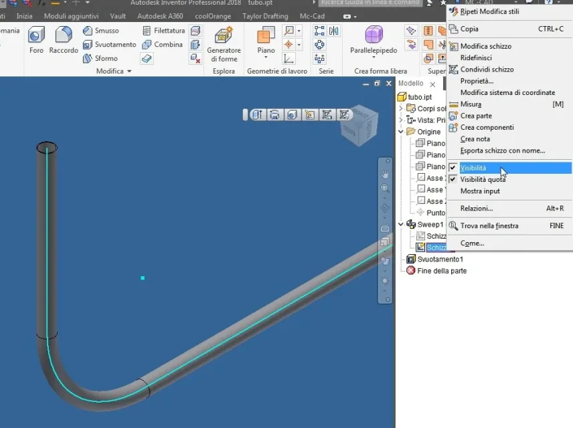
Task: Click the ViewCube in the viewport
Action: [359, 125]
